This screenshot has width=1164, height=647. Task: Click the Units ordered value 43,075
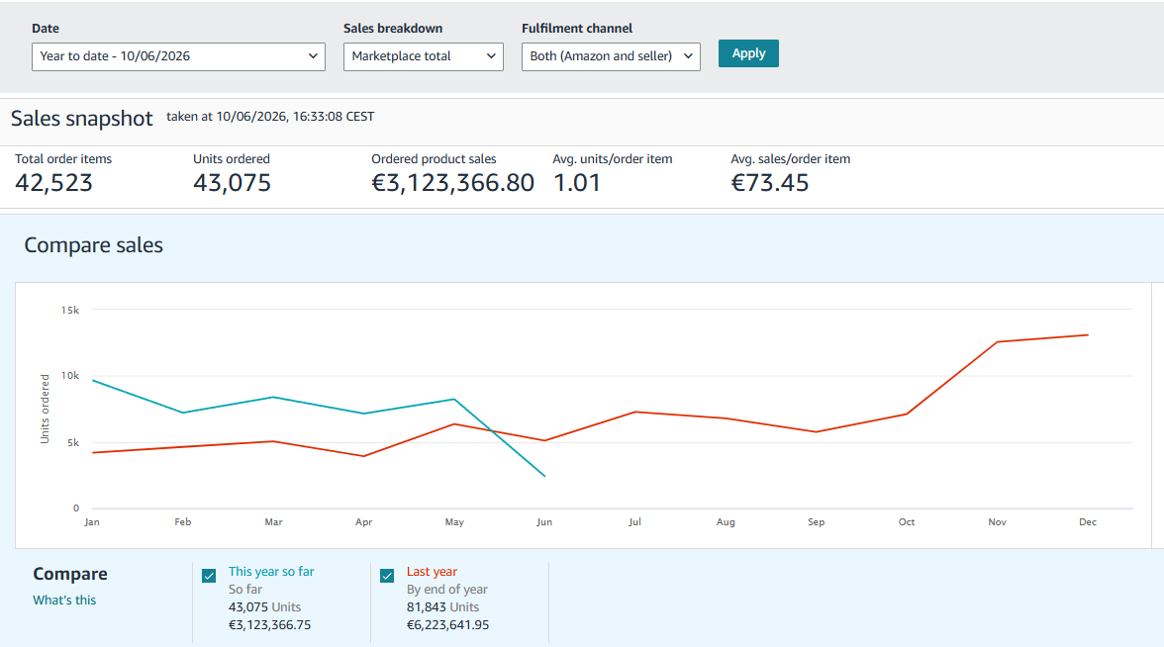tap(233, 182)
